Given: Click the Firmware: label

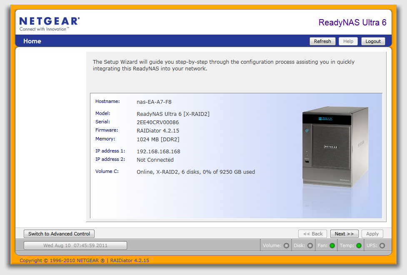Looking at the screenshot, I should [x=106, y=130].
